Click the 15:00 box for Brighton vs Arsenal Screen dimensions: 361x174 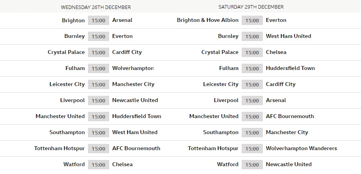click(98, 20)
